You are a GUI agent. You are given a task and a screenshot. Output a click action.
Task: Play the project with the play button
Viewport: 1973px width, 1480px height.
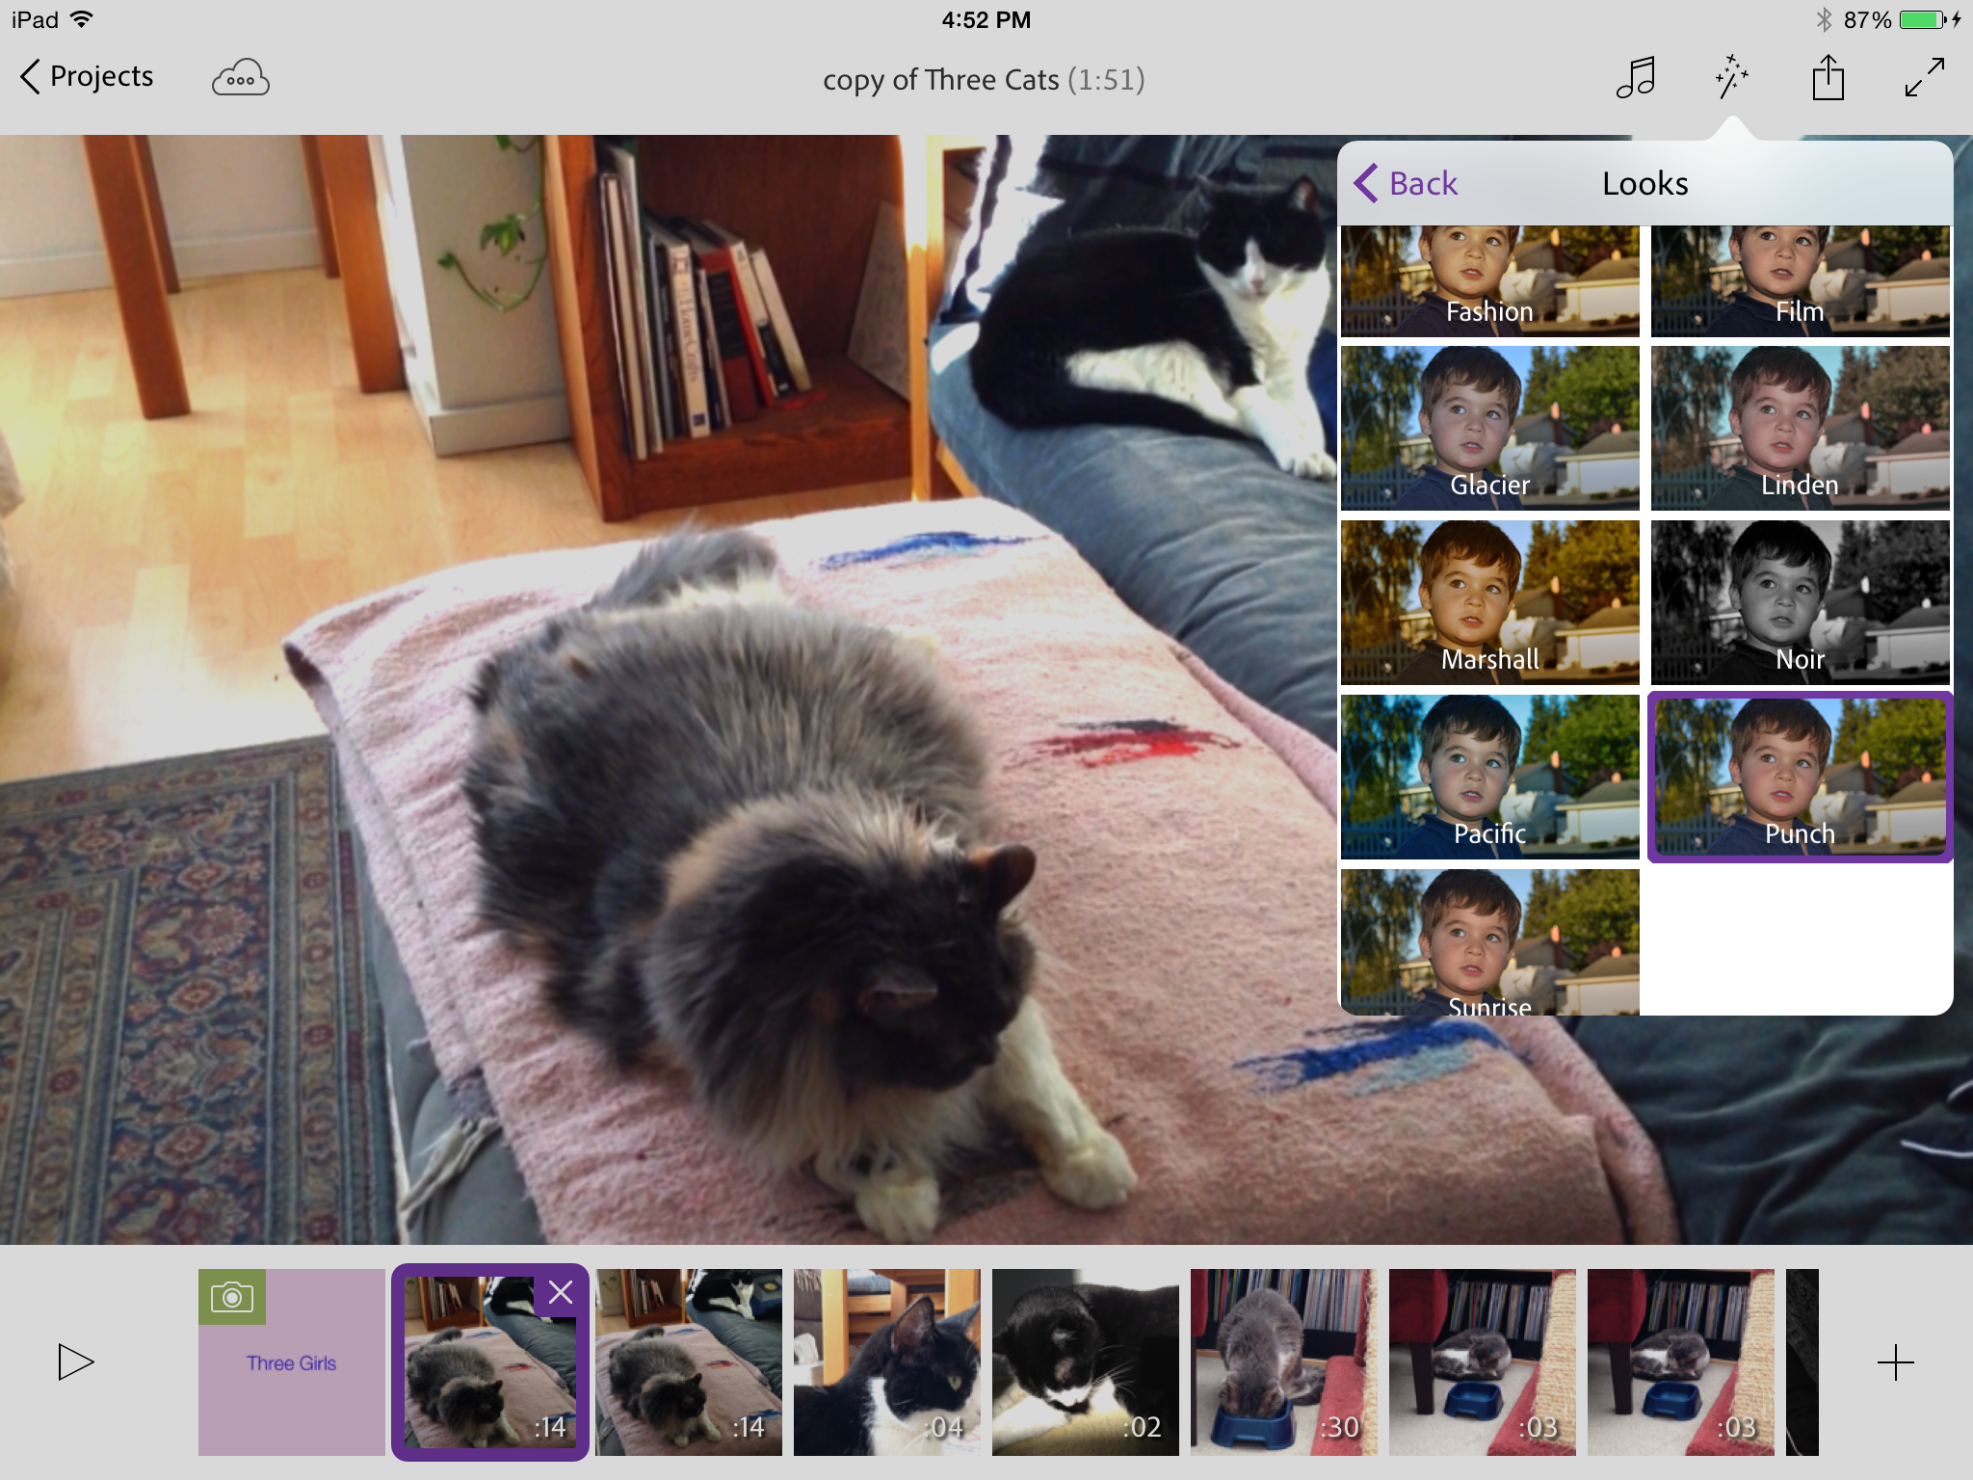coord(75,1361)
